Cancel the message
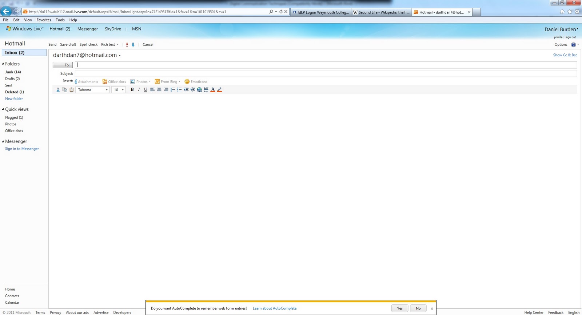This screenshot has width=582, height=315. pyautogui.click(x=148, y=45)
